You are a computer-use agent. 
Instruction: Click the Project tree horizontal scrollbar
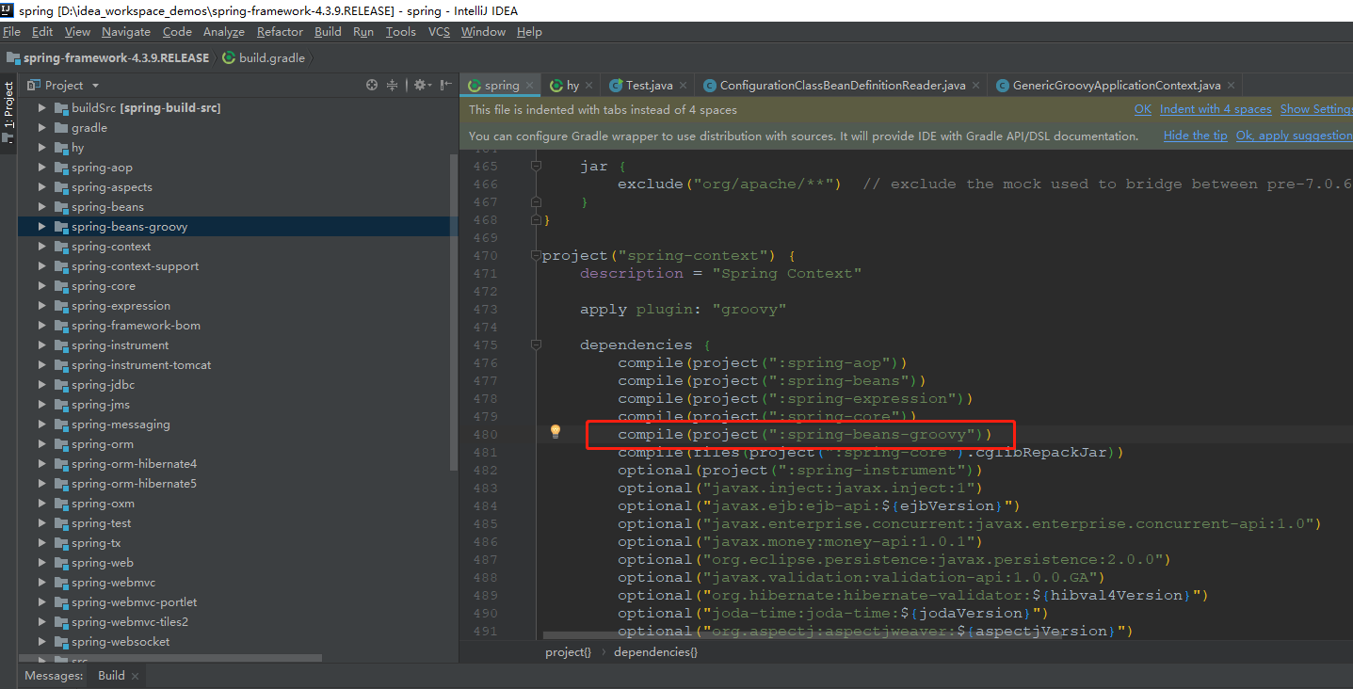click(x=169, y=658)
